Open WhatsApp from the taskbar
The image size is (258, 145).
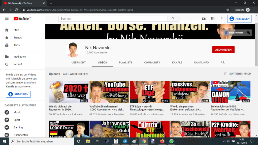tap(171, 141)
